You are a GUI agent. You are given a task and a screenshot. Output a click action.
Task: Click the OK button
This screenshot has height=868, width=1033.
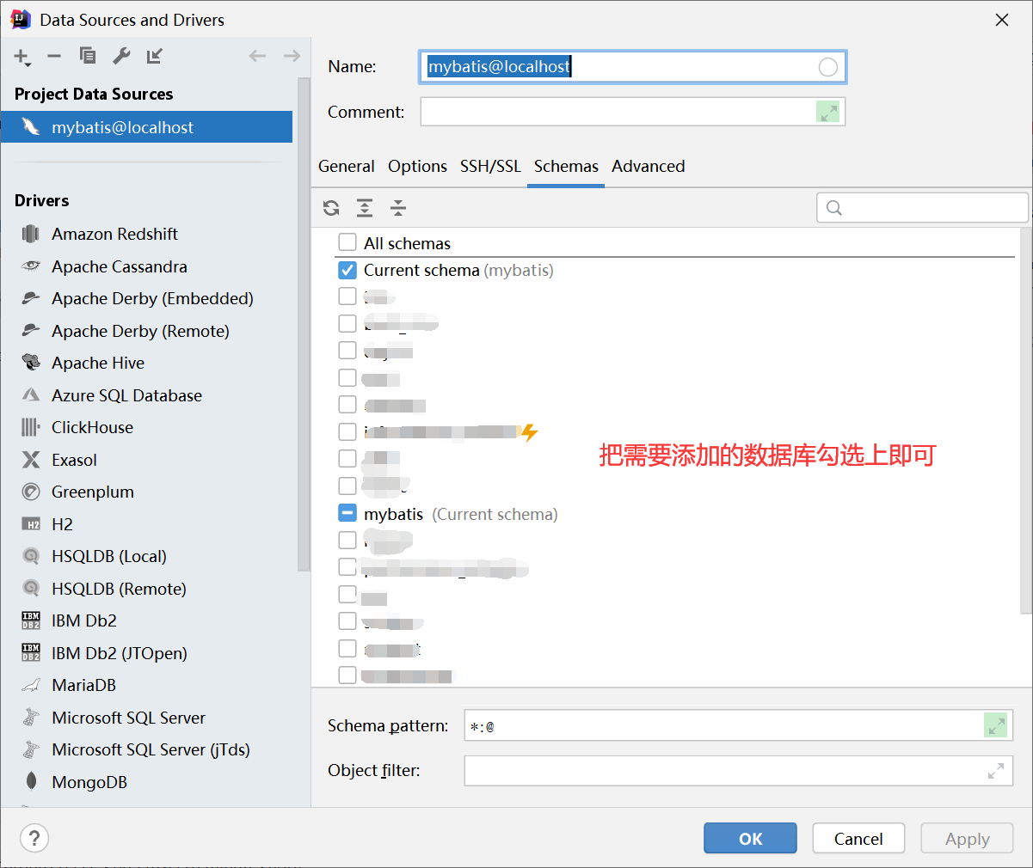[750, 839]
